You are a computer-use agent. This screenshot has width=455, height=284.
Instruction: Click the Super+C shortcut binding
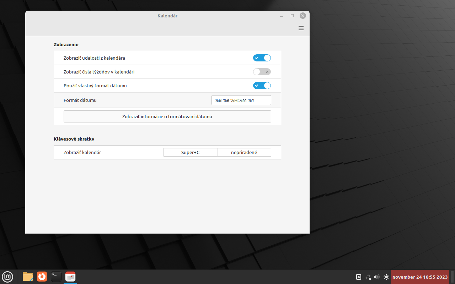pos(190,152)
